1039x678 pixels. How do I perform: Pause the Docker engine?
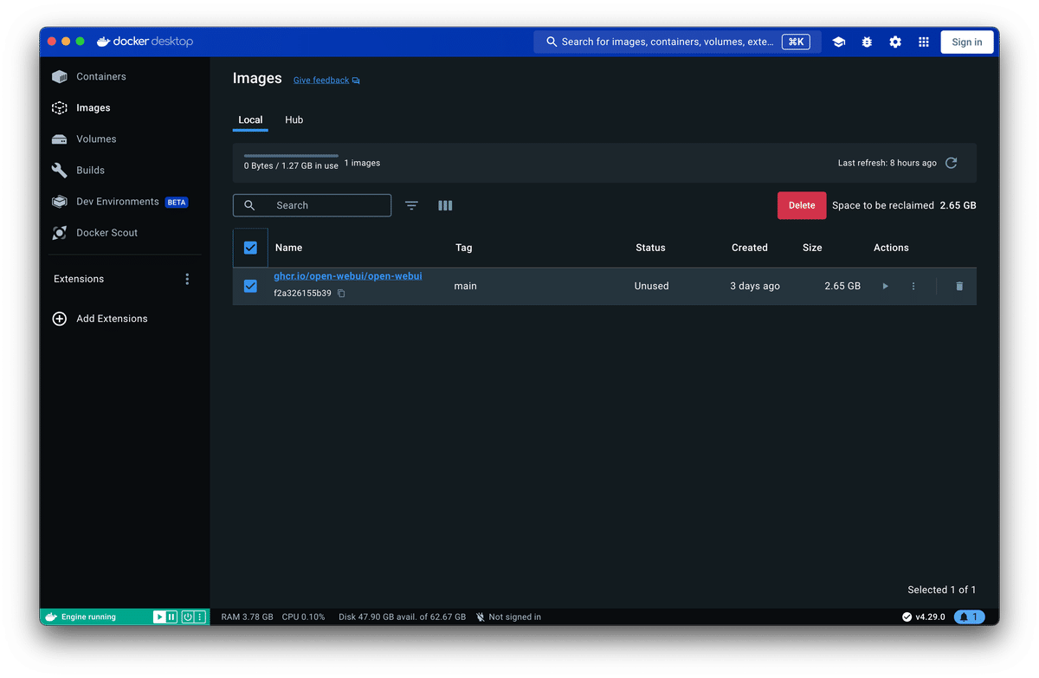pos(171,617)
